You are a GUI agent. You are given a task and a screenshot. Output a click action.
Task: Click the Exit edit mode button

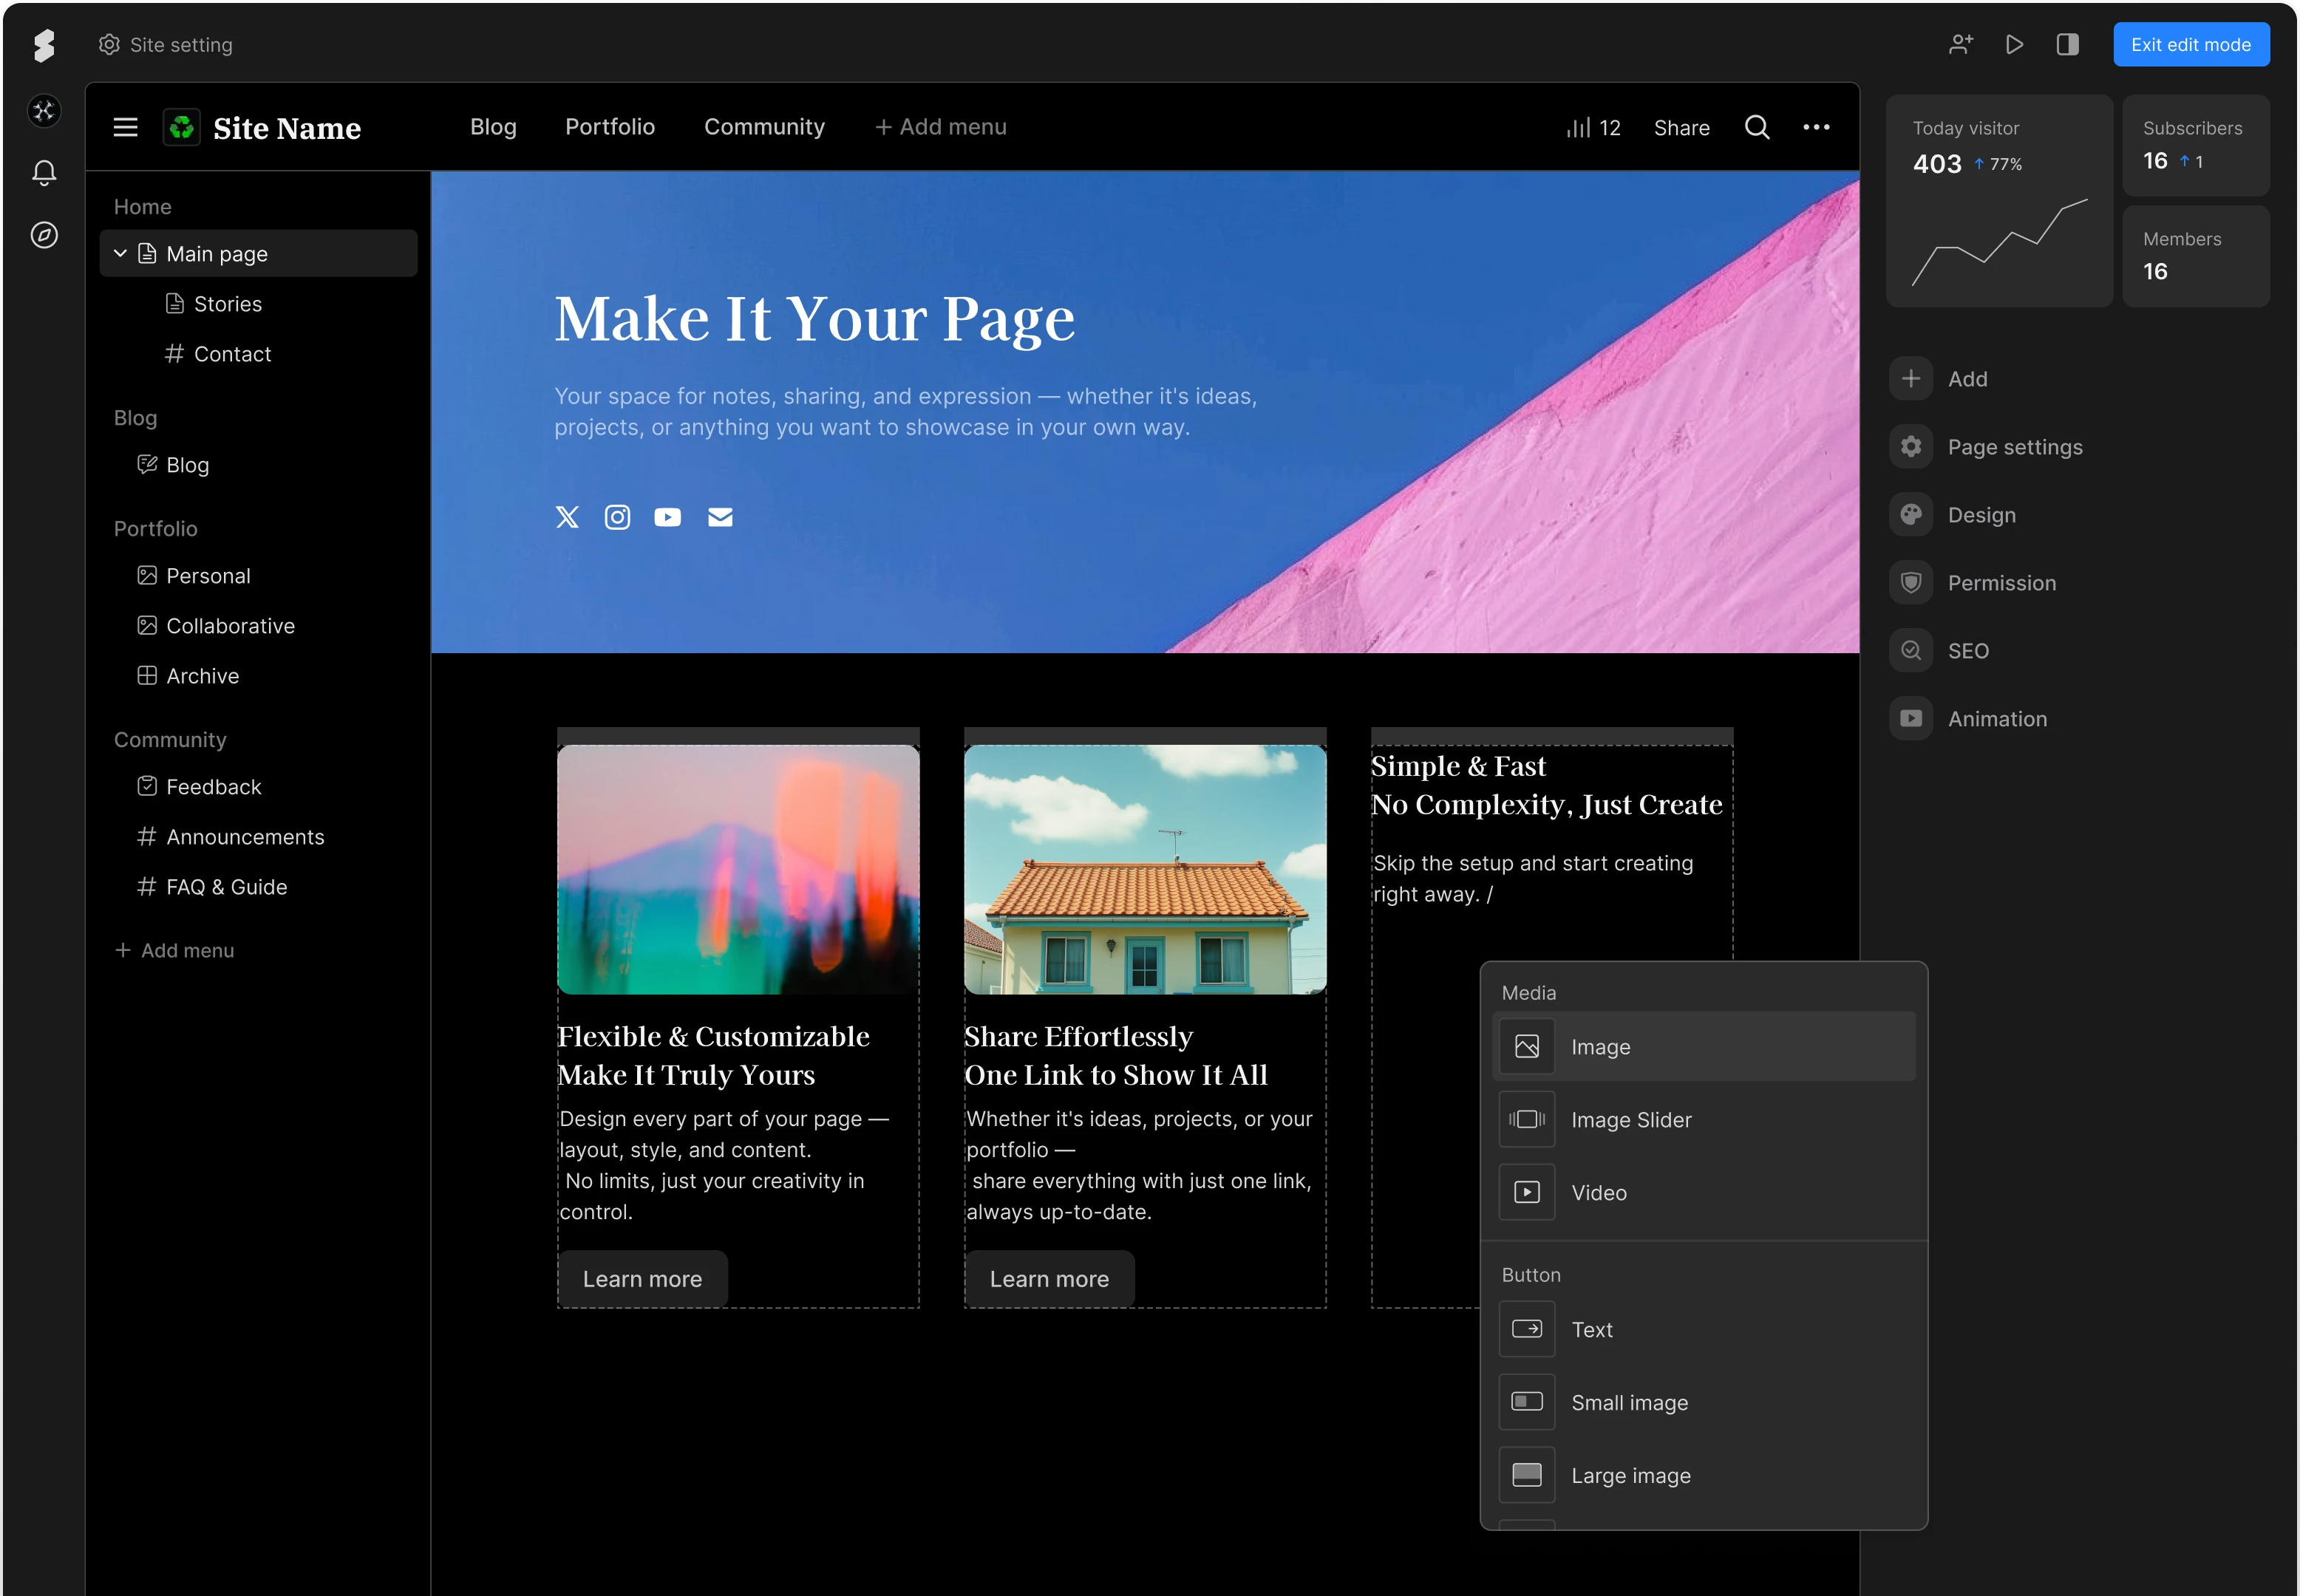click(2190, 45)
